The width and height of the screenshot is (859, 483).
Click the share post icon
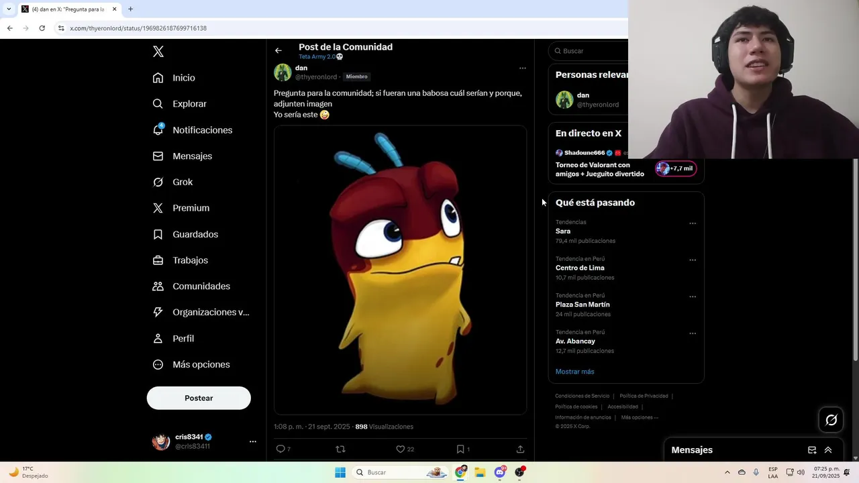point(520,449)
